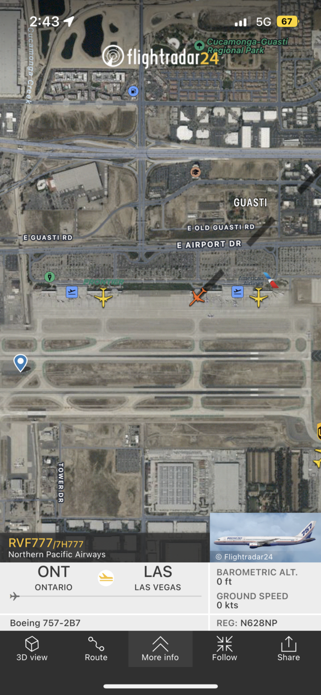Viewport: 321px width, 695px height.
Task: Open 3D view of the flight
Action: 32,649
